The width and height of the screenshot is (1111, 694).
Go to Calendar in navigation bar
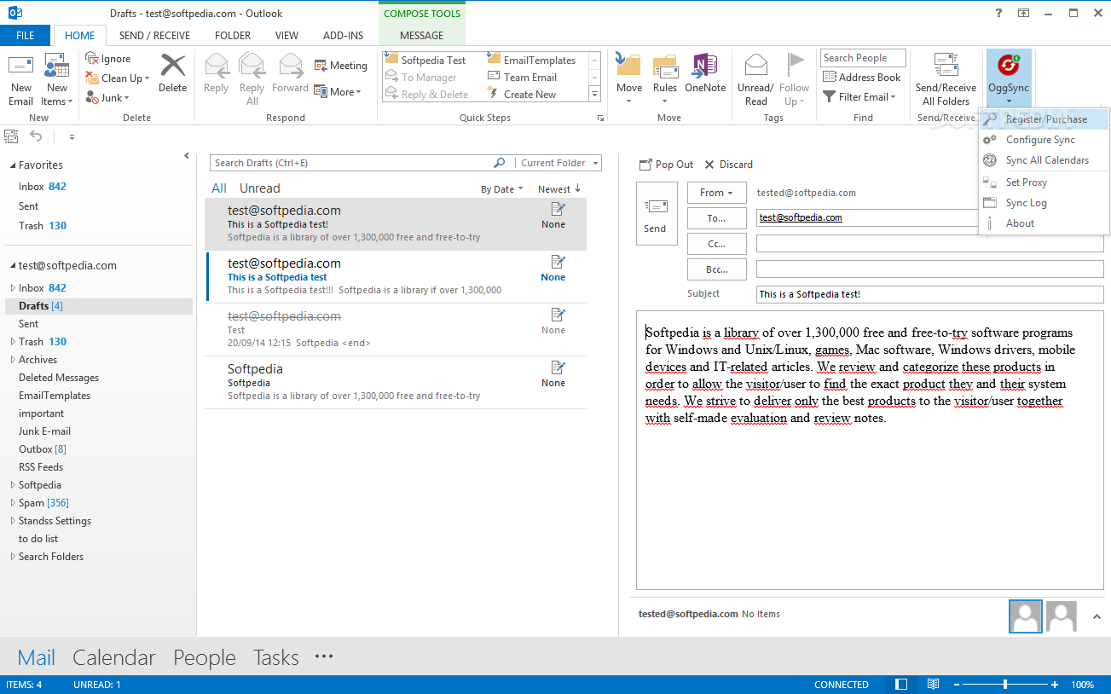coord(114,657)
